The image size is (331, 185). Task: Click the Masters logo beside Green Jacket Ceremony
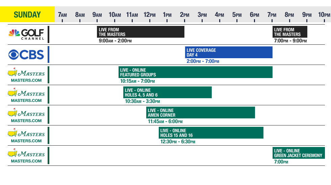coord(26,156)
